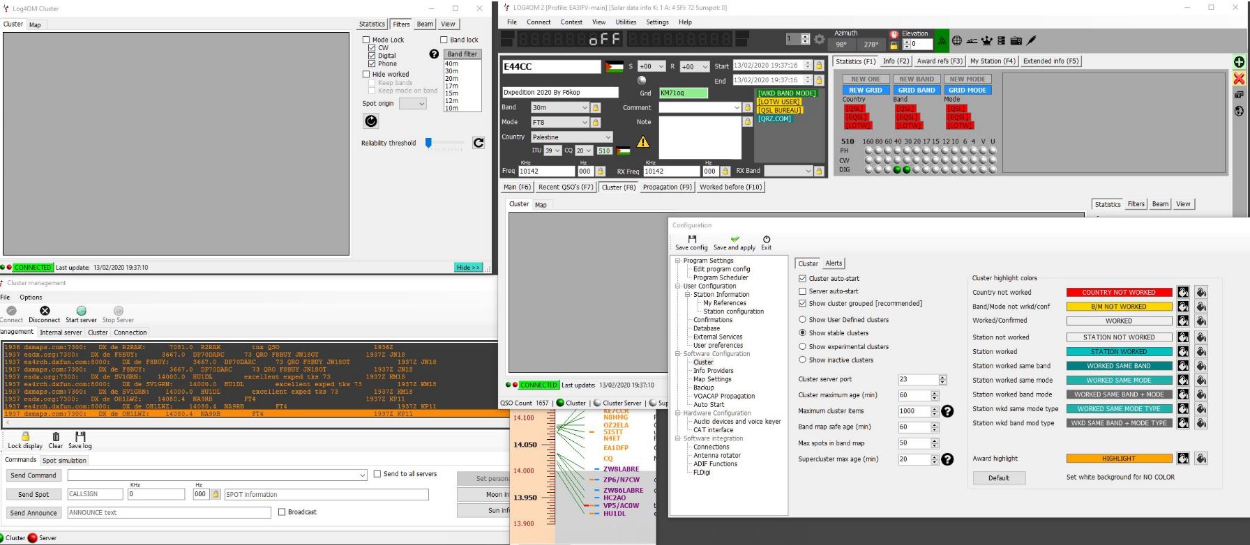1250x545 pixels.
Task: Switch to the Propagation (F9) tab
Action: coord(668,187)
